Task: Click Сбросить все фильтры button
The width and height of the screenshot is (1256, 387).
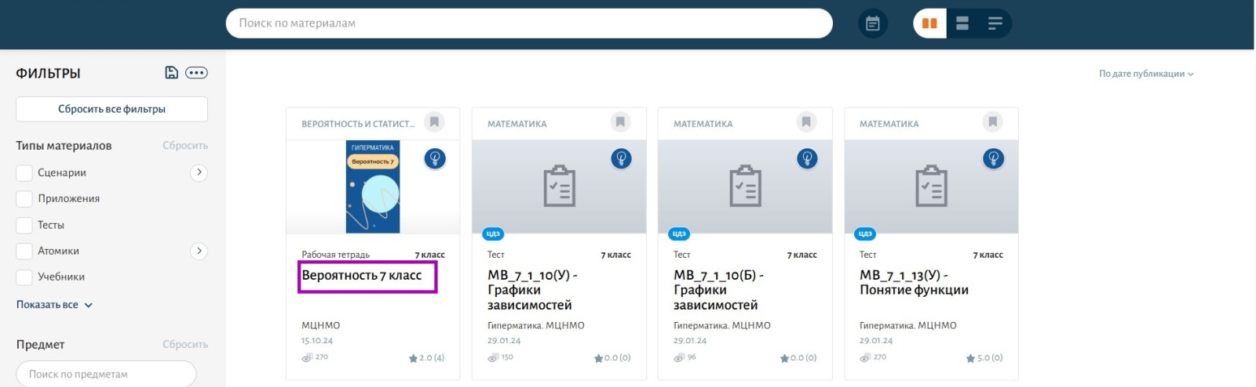Action: coord(111,109)
